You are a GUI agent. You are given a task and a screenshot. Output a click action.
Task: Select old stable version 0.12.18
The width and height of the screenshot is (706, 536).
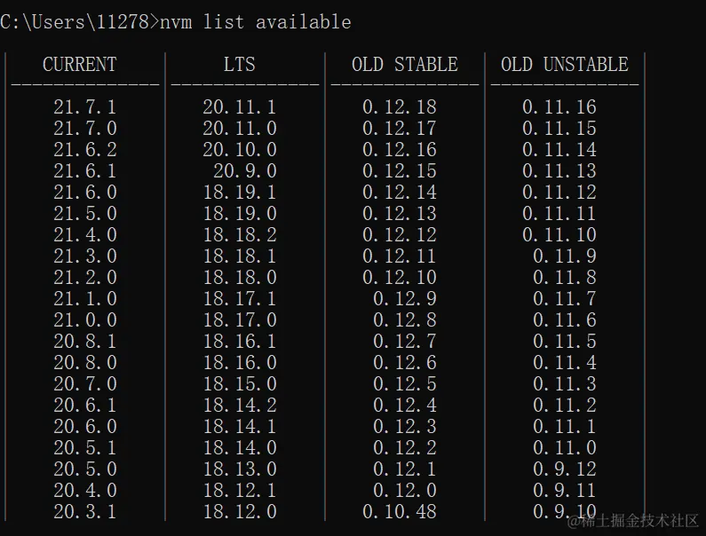pyautogui.click(x=400, y=107)
